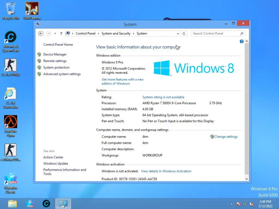The height and width of the screenshot is (209, 279).
Task: Click the Forward navigation arrow
Action: click(48, 33)
